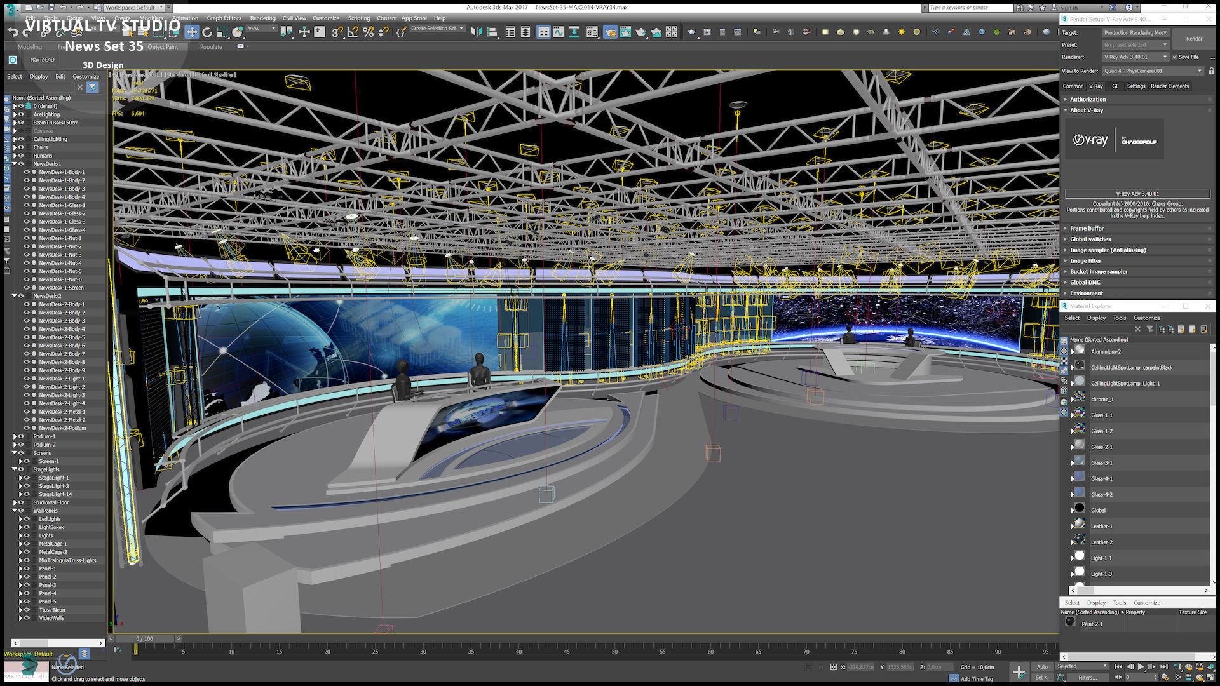
Task: Toggle the Angle Snap icon
Action: click(353, 32)
